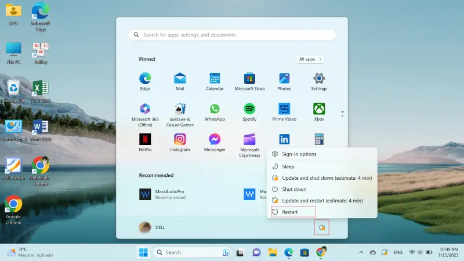Select Excel 2016 desktop shortcut

click(x=41, y=92)
